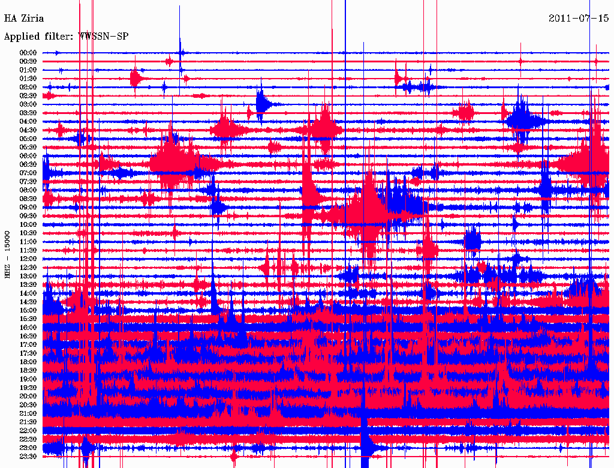Select the 23:00 time label
The image size is (614, 468).
[28, 448]
